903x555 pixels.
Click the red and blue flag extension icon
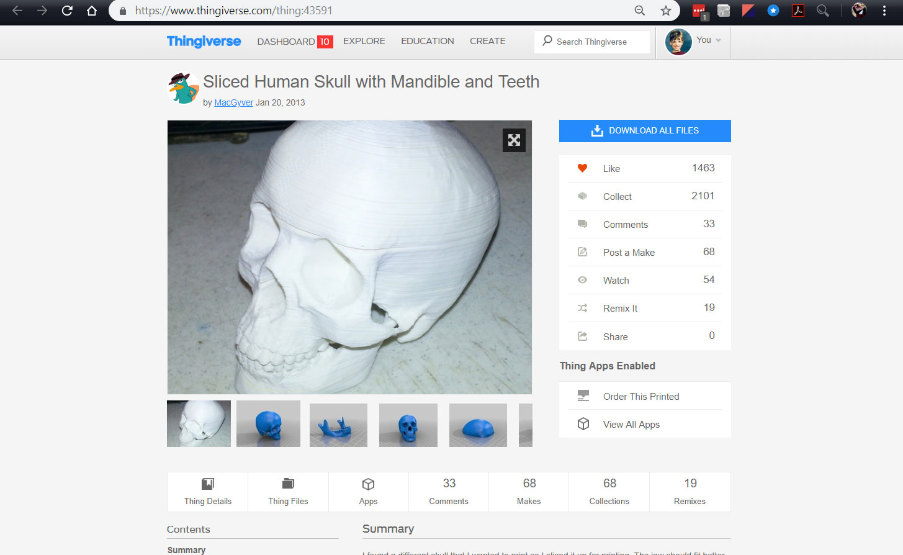tap(748, 11)
